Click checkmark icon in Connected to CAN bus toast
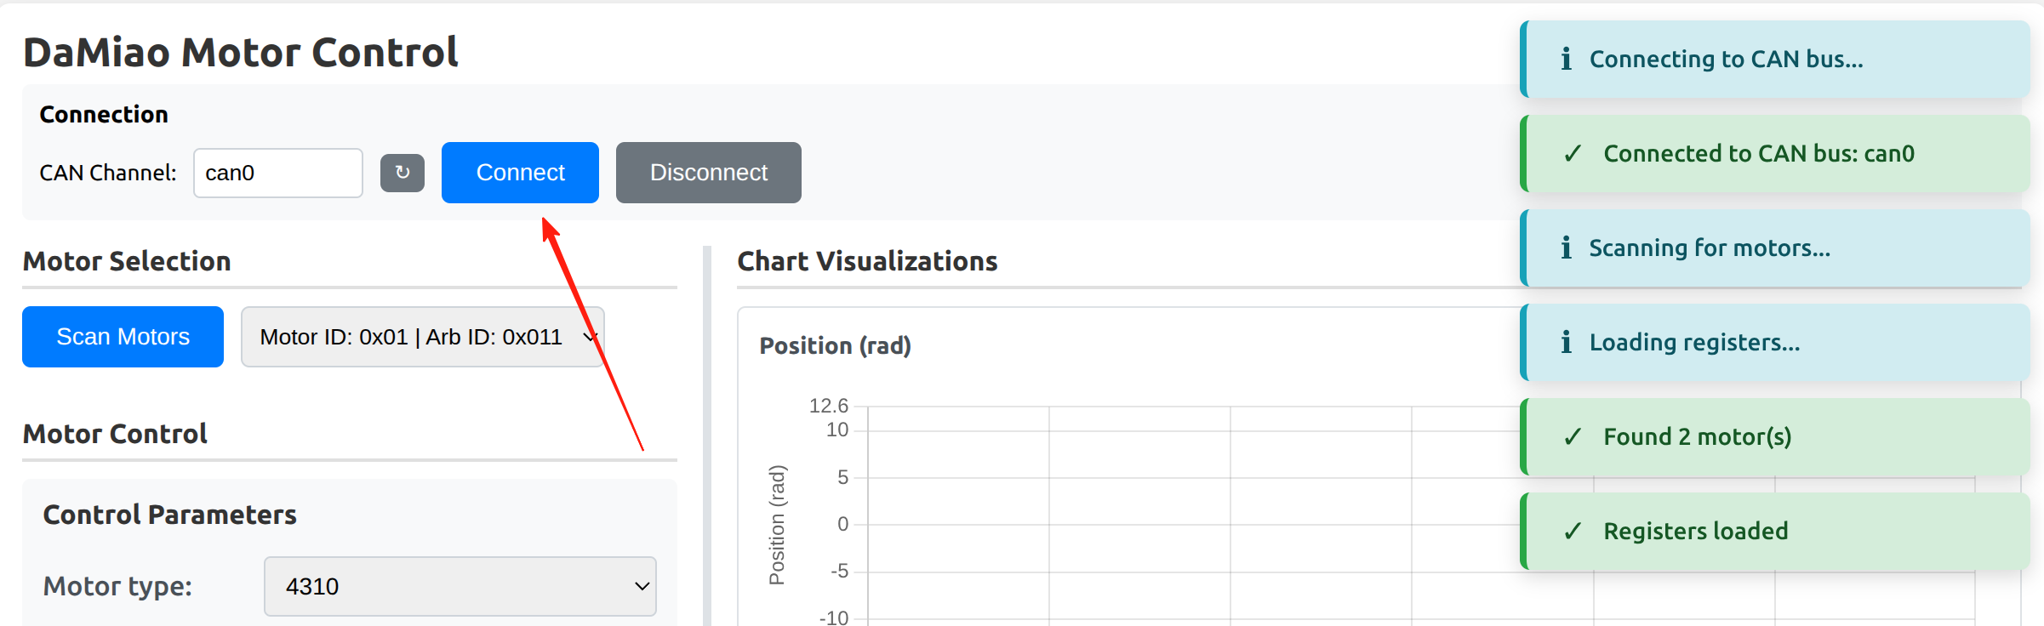Screen dimensions: 2044x626 tap(1573, 154)
